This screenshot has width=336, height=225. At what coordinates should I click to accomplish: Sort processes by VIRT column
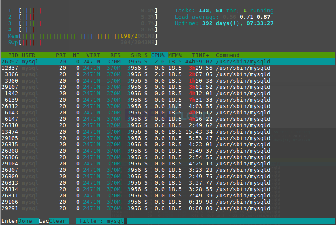[93, 55]
